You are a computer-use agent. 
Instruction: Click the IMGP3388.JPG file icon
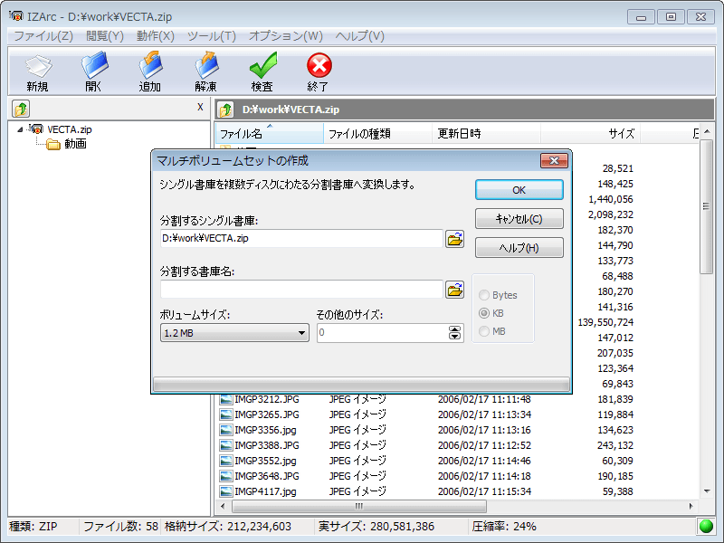pos(226,445)
